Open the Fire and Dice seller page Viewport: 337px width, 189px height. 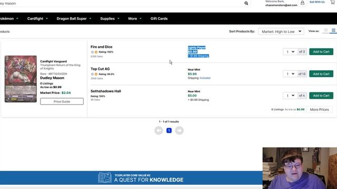102,47
